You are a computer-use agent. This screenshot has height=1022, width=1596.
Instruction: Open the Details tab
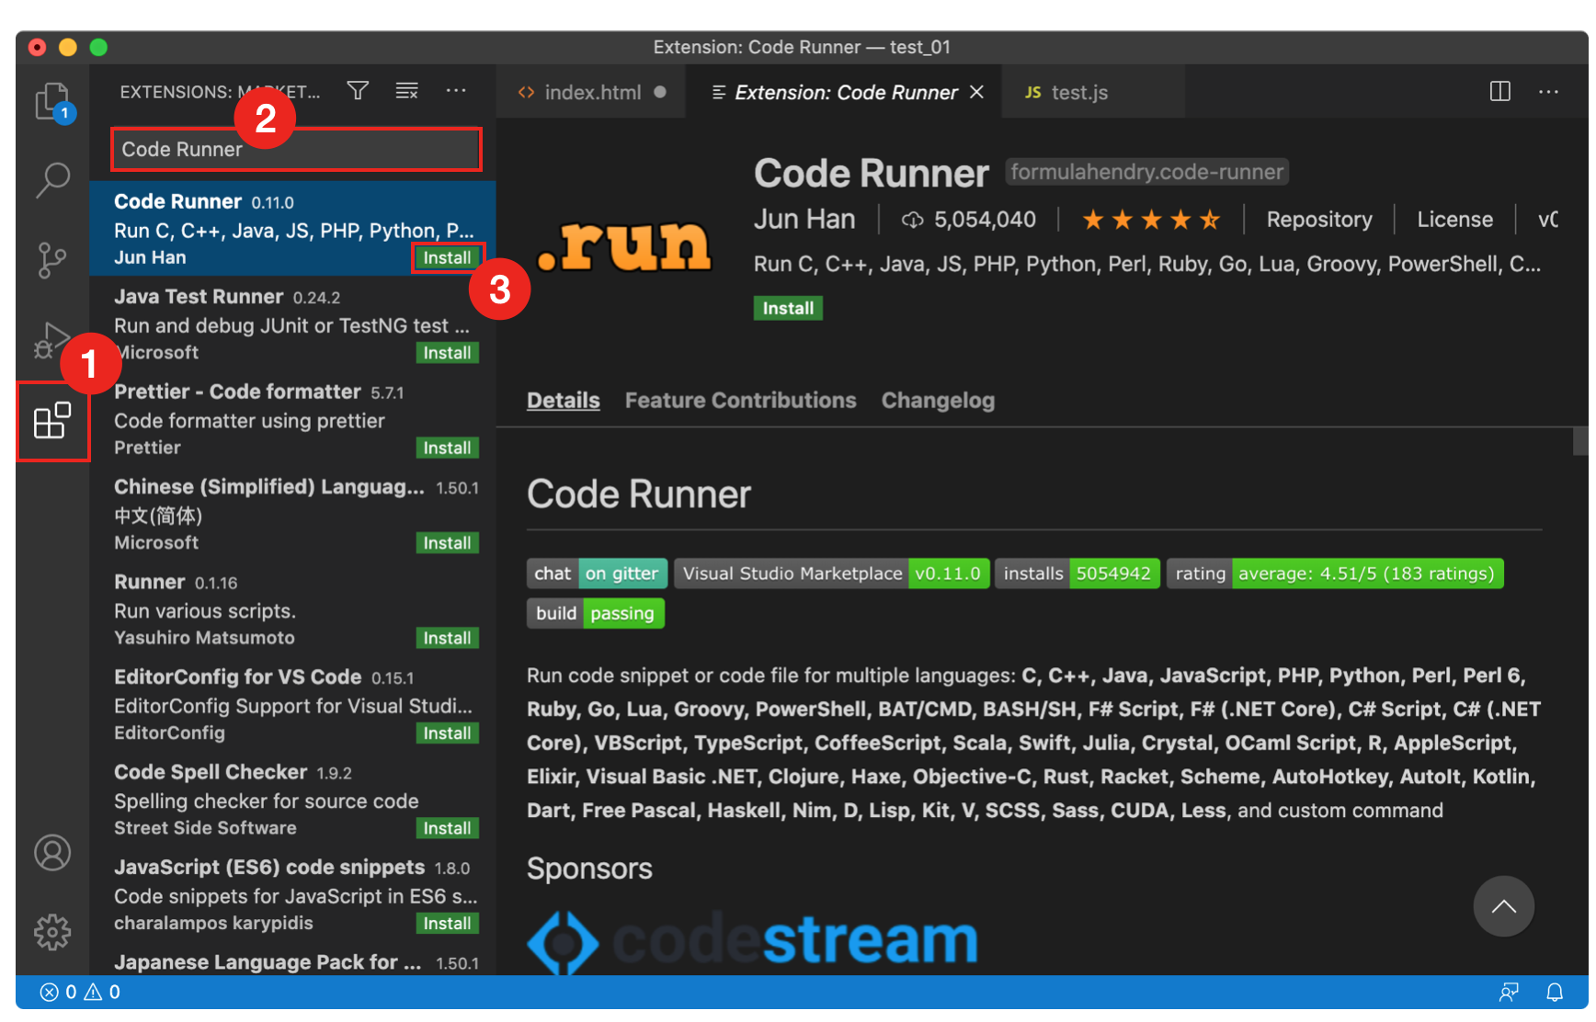pyautogui.click(x=563, y=401)
